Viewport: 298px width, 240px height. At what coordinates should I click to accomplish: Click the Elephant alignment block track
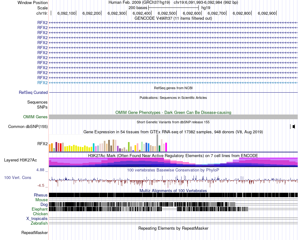click(x=148, y=209)
